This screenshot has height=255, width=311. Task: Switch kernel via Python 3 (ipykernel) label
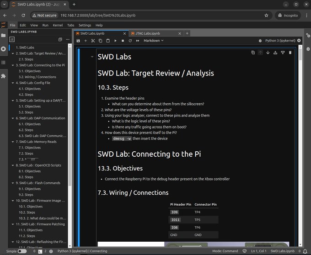[x=280, y=41]
